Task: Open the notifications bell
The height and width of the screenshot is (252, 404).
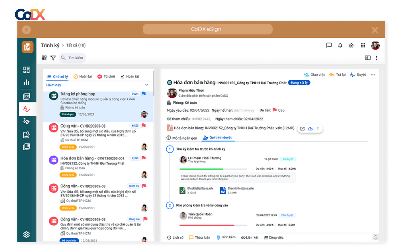Action: pos(340,45)
